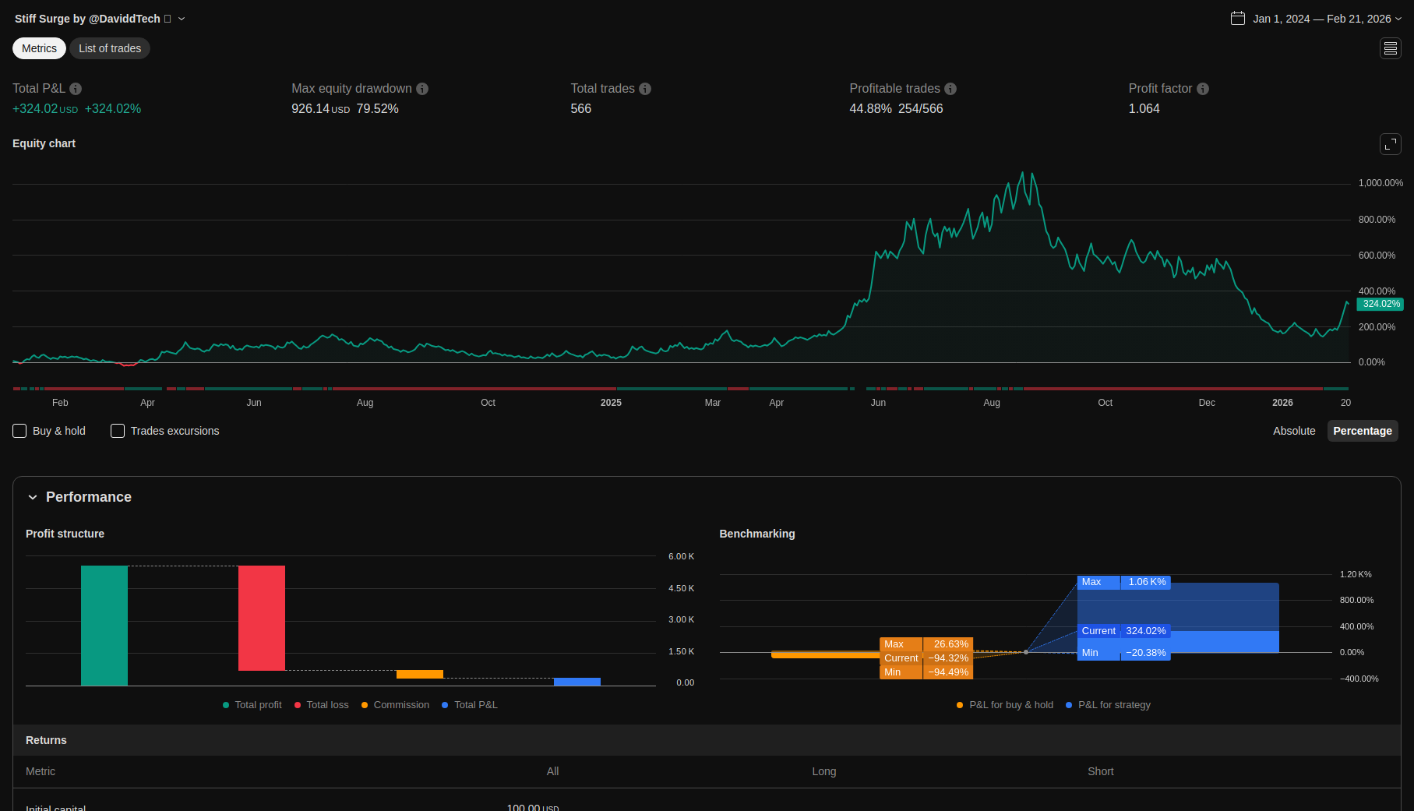The height and width of the screenshot is (811, 1414).
Task: Collapse the Performance section
Action: point(33,497)
